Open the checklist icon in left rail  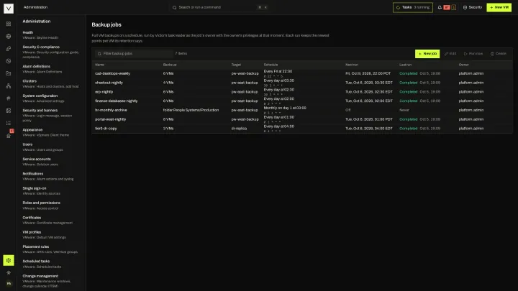[9, 123]
